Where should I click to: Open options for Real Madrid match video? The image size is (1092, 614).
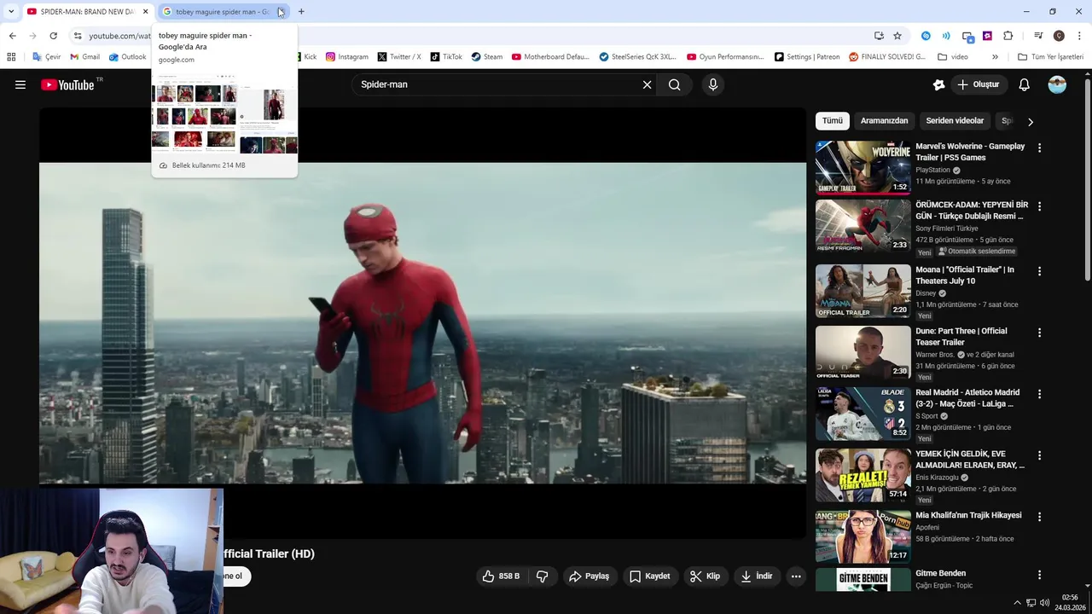[1039, 394]
